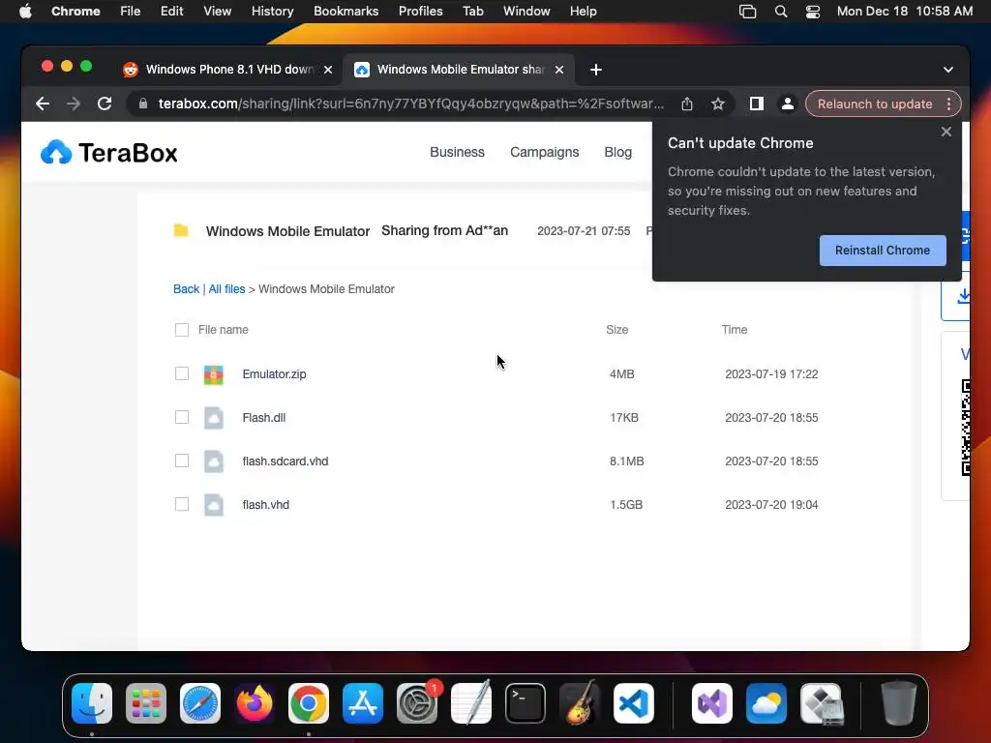Open the Blog navigation link
This screenshot has width=991, height=743.
[x=617, y=152]
